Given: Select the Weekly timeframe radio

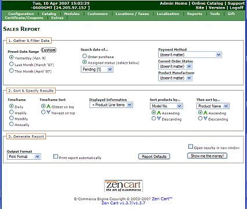Looking at the screenshot, I should pyautogui.click(x=12, y=112).
